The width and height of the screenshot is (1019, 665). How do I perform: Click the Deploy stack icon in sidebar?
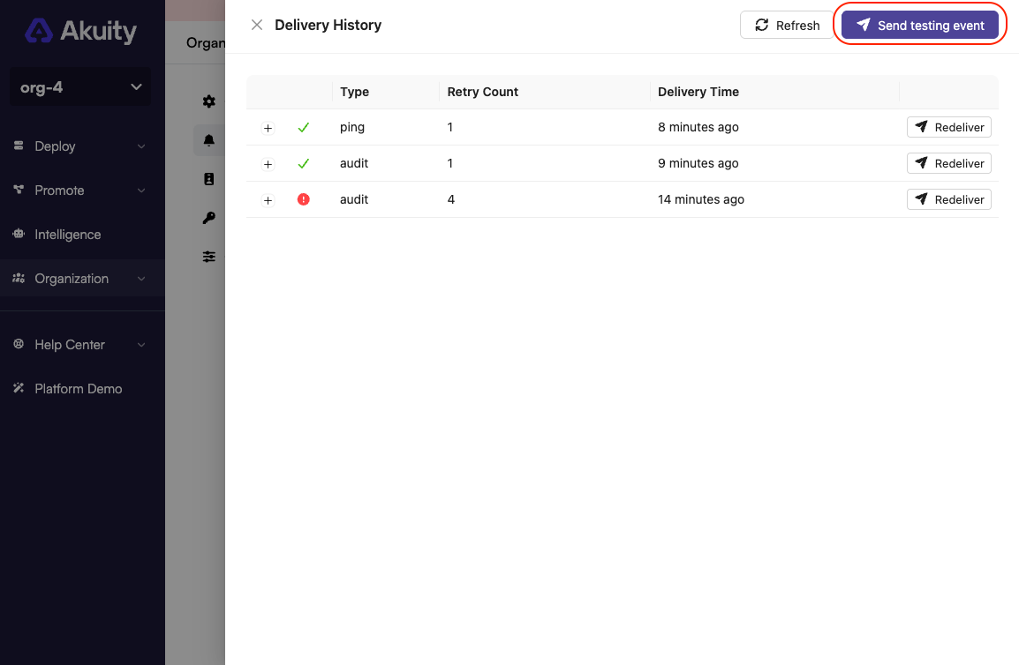tap(19, 146)
